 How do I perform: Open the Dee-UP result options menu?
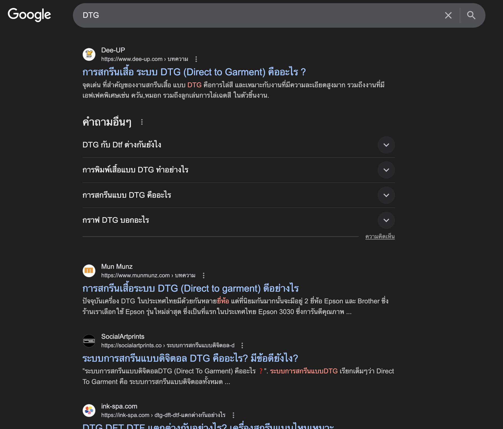click(196, 59)
